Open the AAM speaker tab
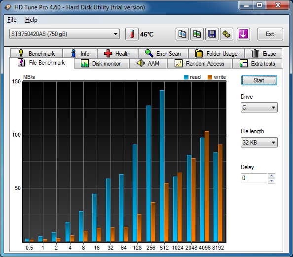 (148, 64)
